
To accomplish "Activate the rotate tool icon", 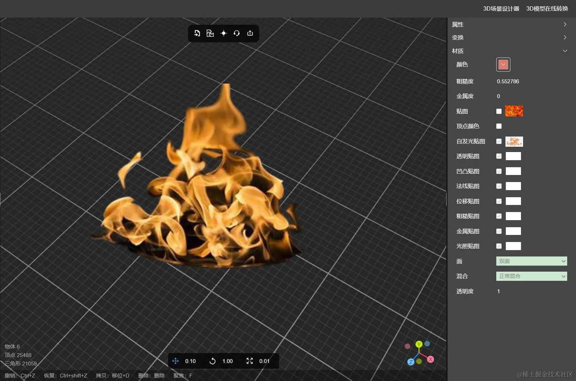I will click(212, 361).
